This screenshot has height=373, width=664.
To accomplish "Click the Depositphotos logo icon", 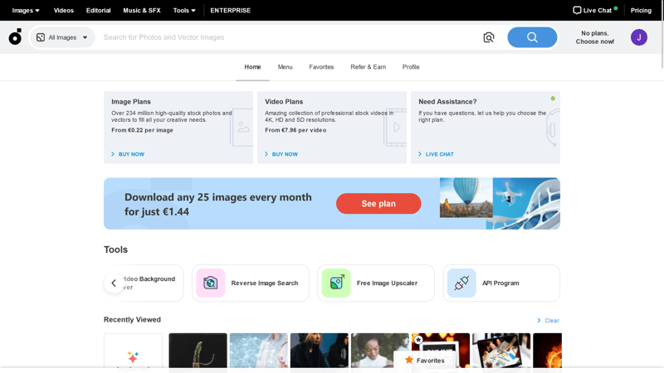I will coord(15,37).
